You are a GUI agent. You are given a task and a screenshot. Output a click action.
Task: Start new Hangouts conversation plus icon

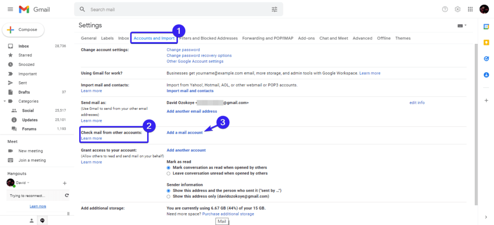(65, 183)
